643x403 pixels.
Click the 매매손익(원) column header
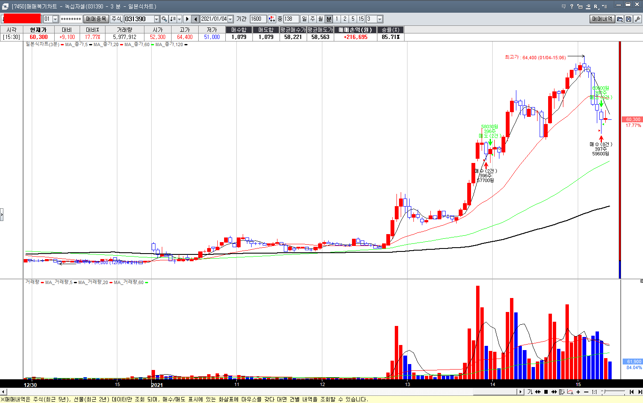click(x=355, y=30)
